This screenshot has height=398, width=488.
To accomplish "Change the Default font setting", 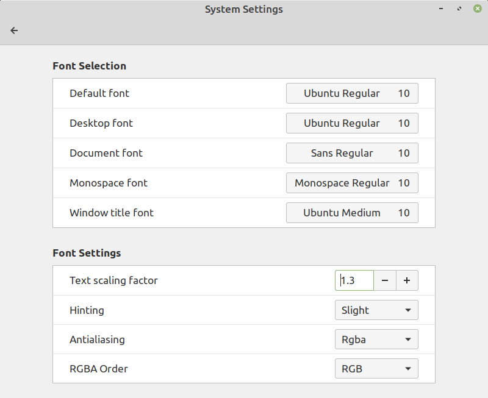I will point(352,93).
